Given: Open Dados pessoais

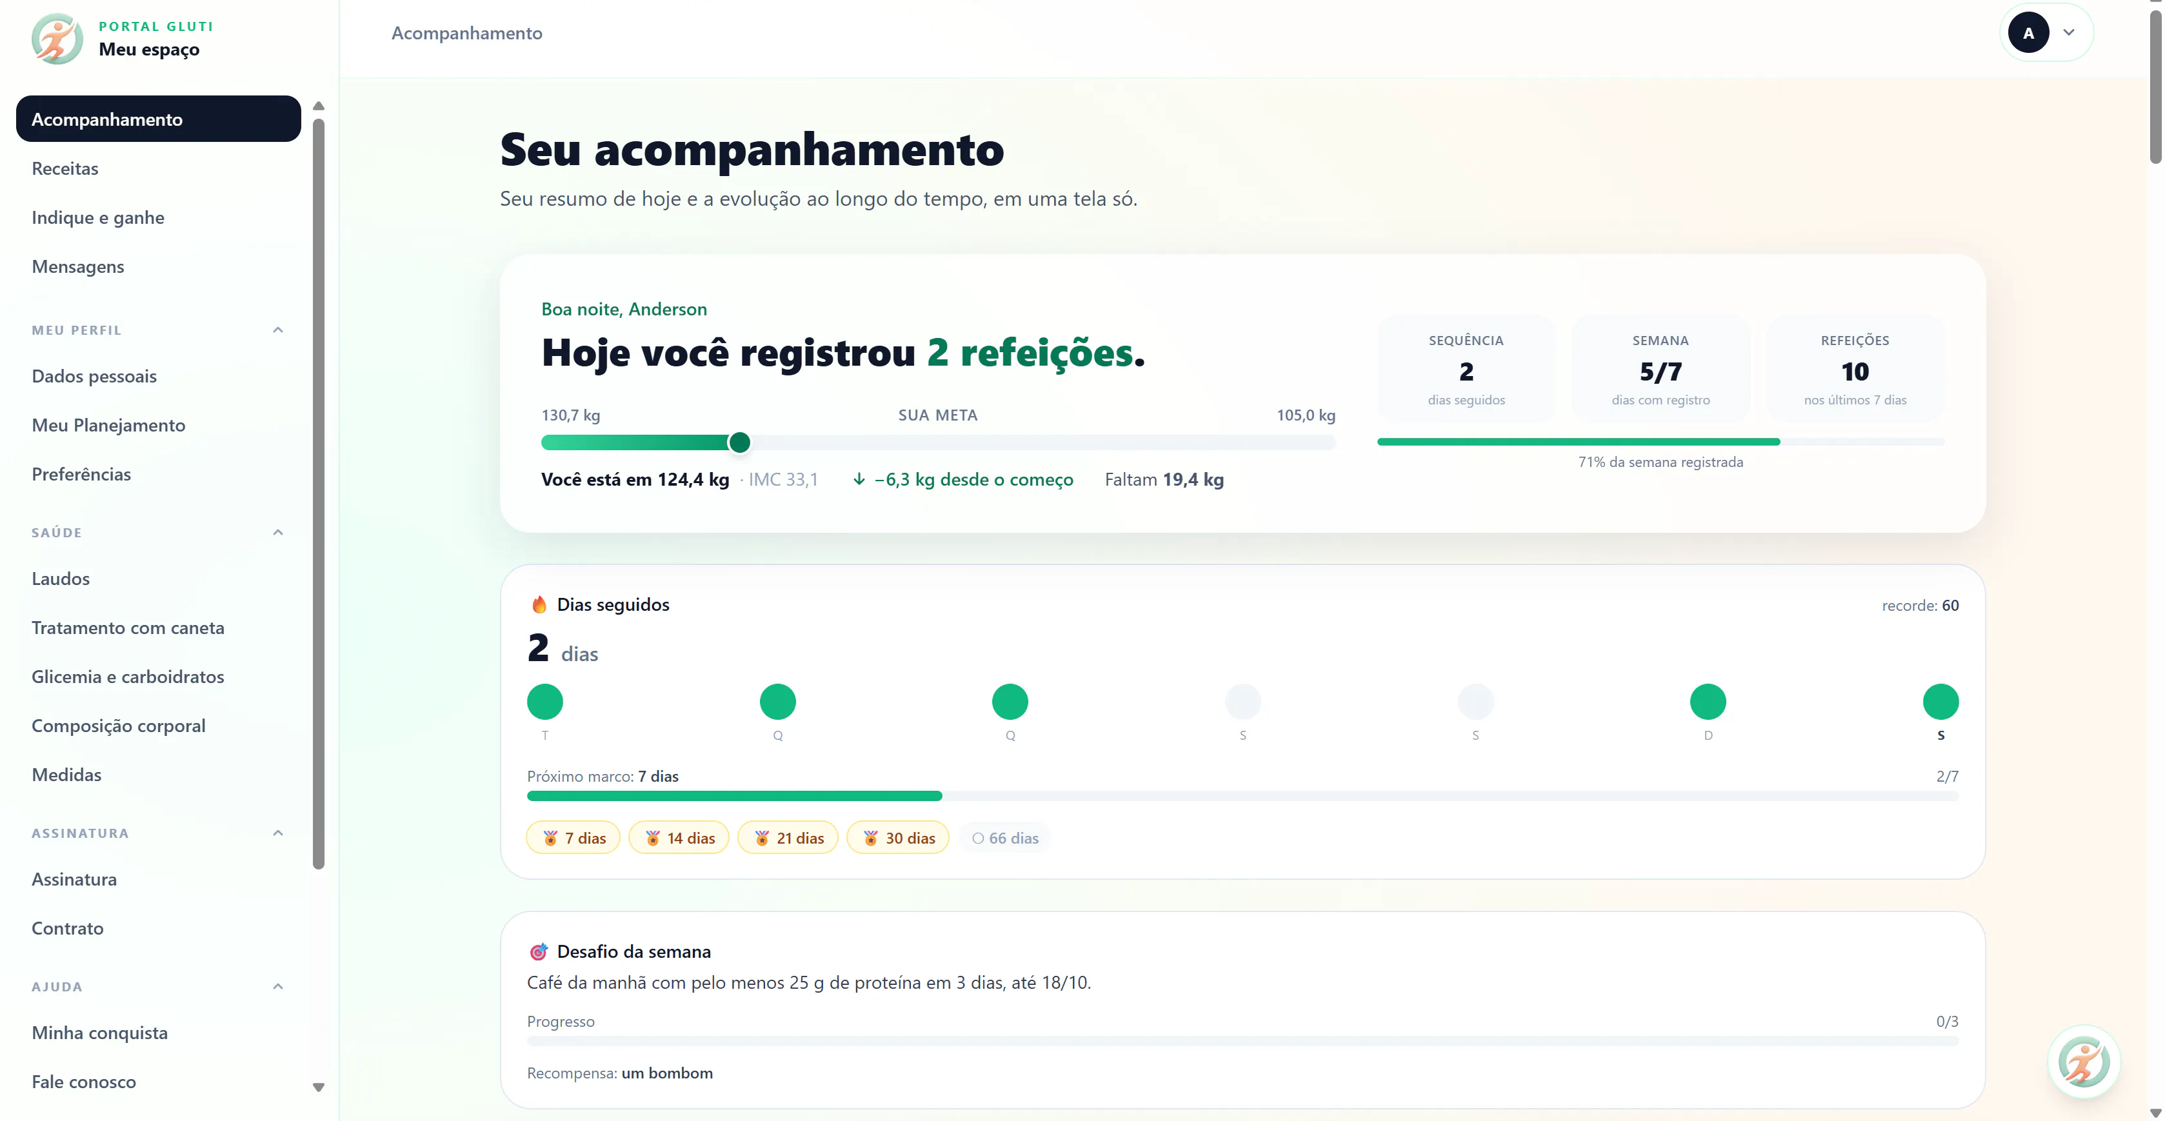Looking at the screenshot, I should point(158,375).
